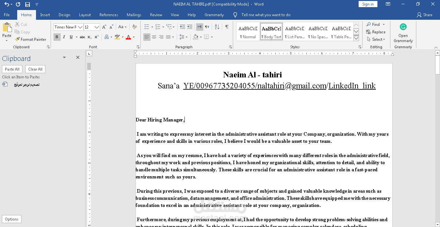This screenshot has height=227, width=440.
Task: Open the font size dropdown
Action: click(96, 27)
